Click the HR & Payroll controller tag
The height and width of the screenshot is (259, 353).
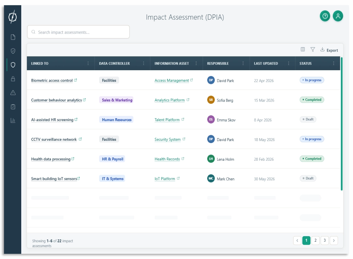tap(112, 159)
